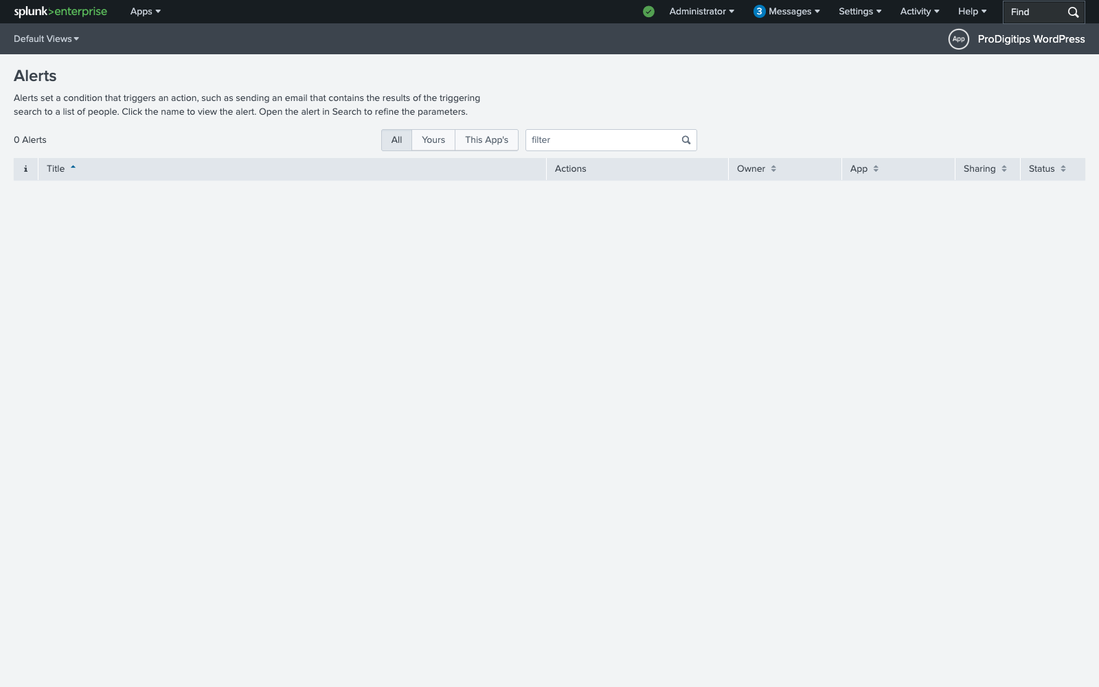Click the Alerts page heading
Viewport: 1099px width, 687px height.
(35, 76)
